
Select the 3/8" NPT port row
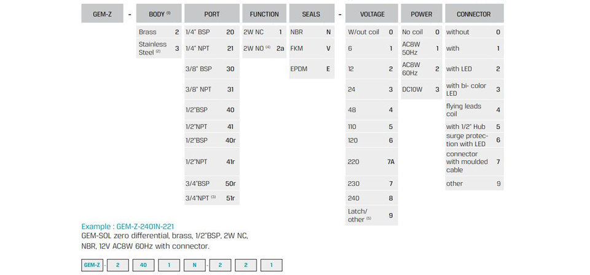[211, 90]
